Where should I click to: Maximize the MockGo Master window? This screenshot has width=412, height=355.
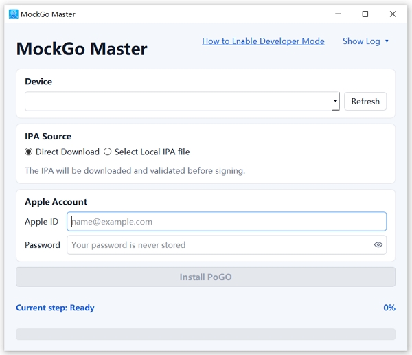pos(365,14)
